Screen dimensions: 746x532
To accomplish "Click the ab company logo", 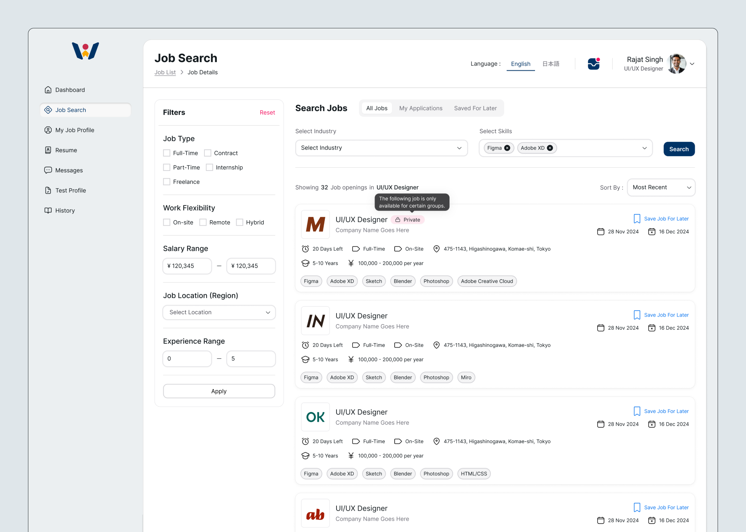I will (x=315, y=513).
